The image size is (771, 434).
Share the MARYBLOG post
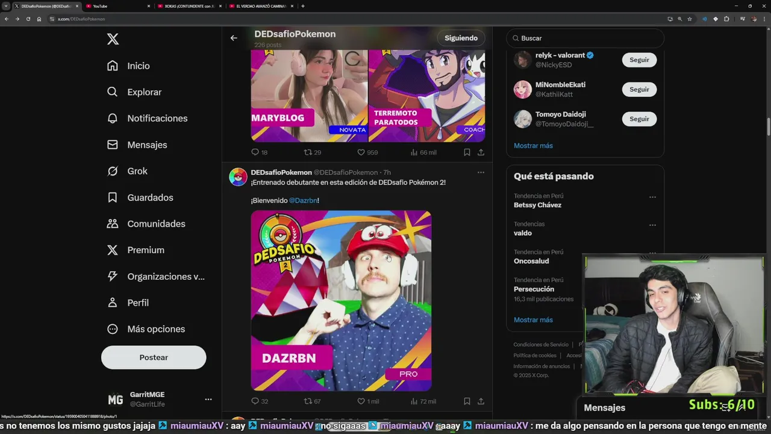coord(481,153)
